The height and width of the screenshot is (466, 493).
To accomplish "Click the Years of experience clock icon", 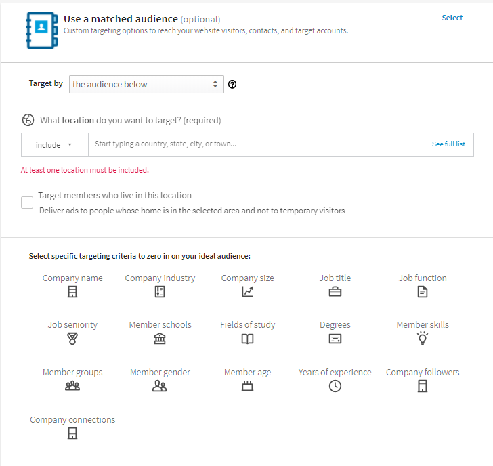I will tap(335, 386).
